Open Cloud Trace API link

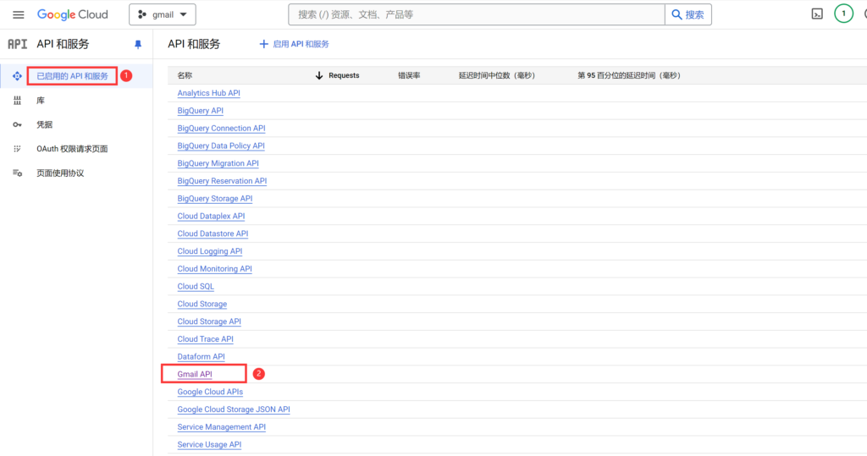point(205,339)
